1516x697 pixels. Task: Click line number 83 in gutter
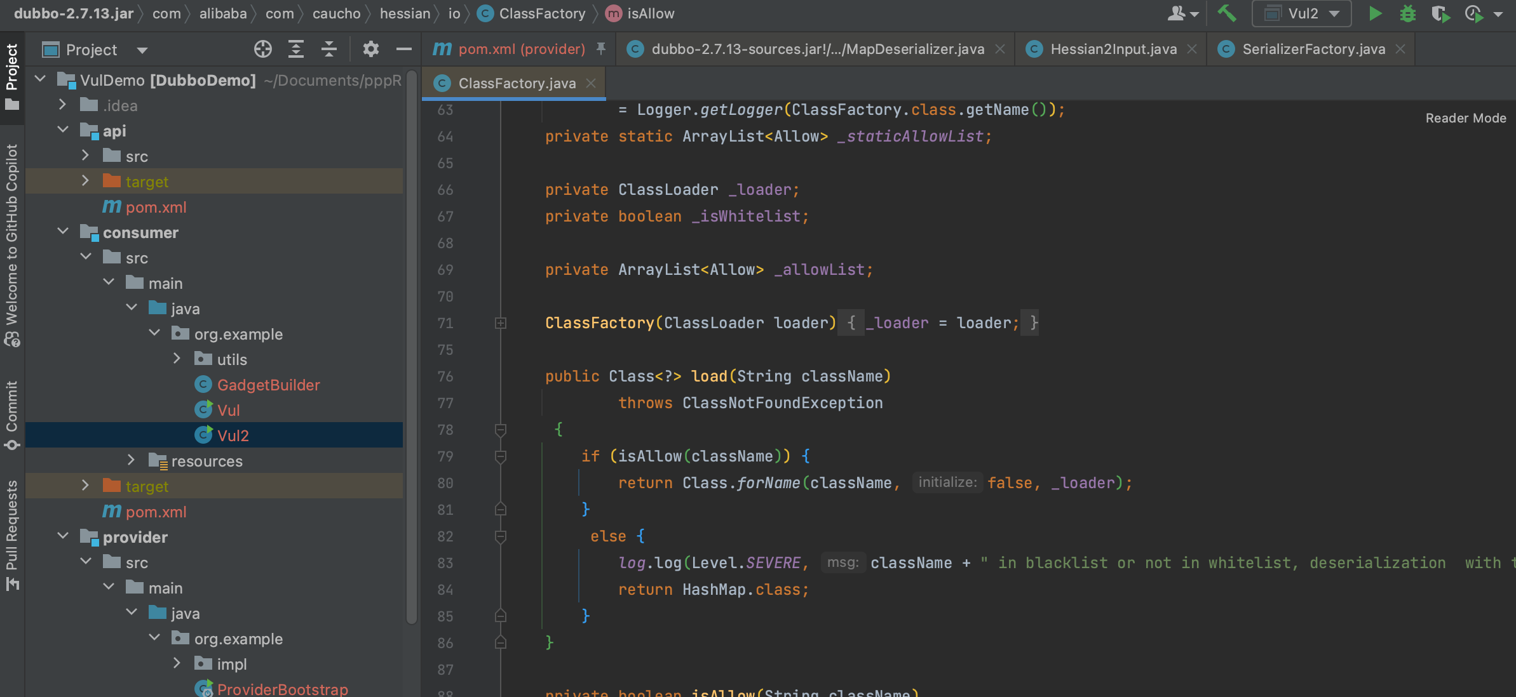[445, 563]
